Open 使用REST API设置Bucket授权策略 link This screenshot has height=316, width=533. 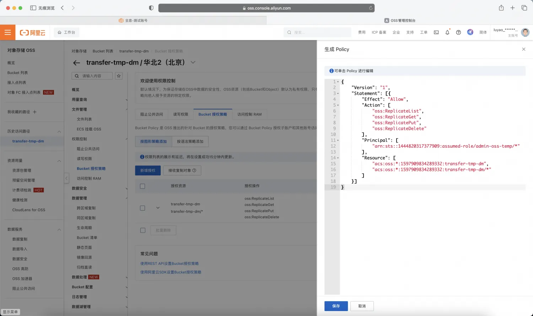[169, 263]
